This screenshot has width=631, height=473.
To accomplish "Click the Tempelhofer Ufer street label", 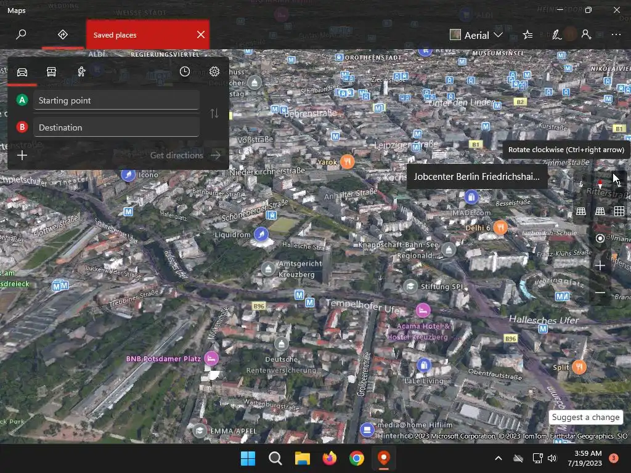I will [365, 307].
